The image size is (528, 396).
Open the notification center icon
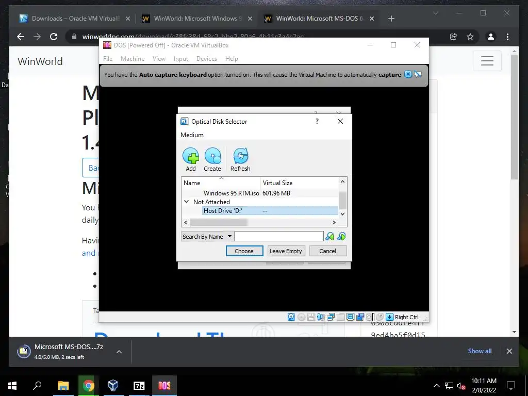tap(511, 386)
